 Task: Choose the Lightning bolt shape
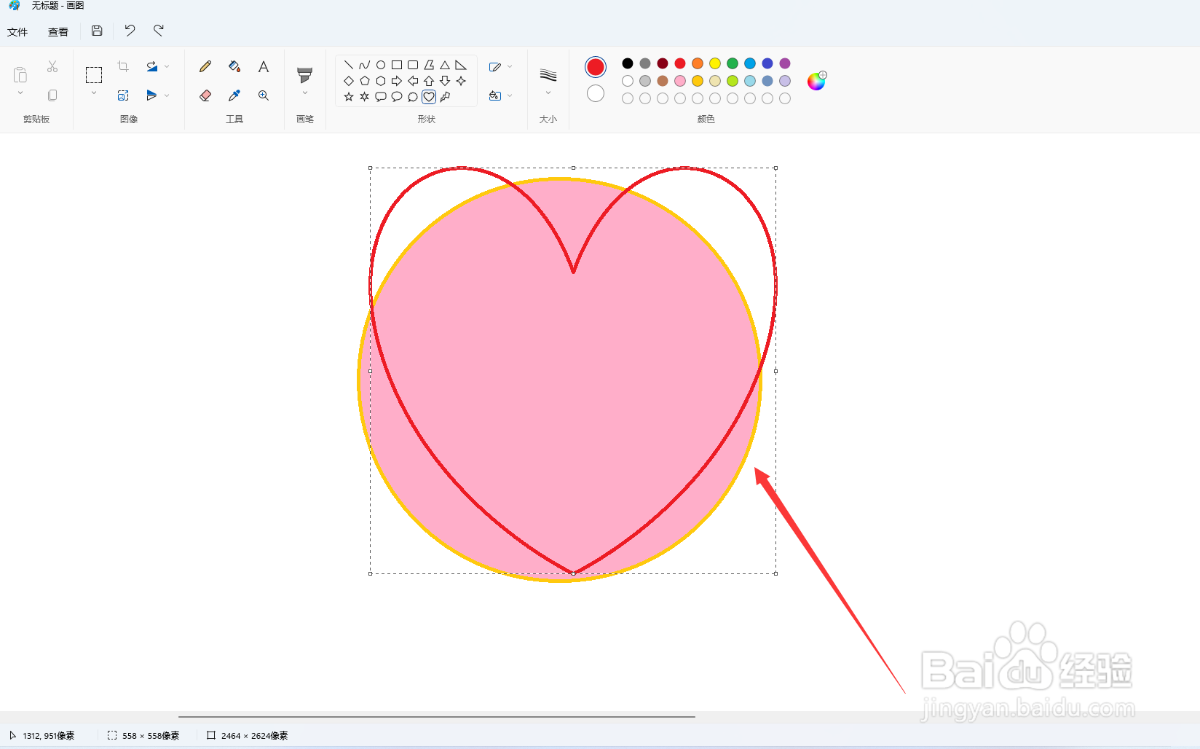click(x=445, y=97)
